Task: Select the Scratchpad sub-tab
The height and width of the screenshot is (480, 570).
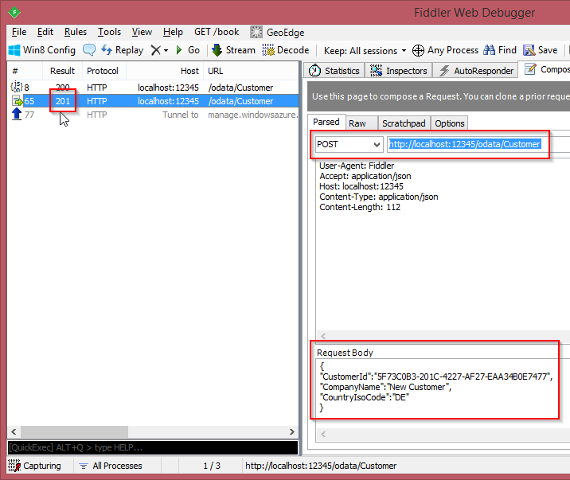Action: [x=404, y=123]
